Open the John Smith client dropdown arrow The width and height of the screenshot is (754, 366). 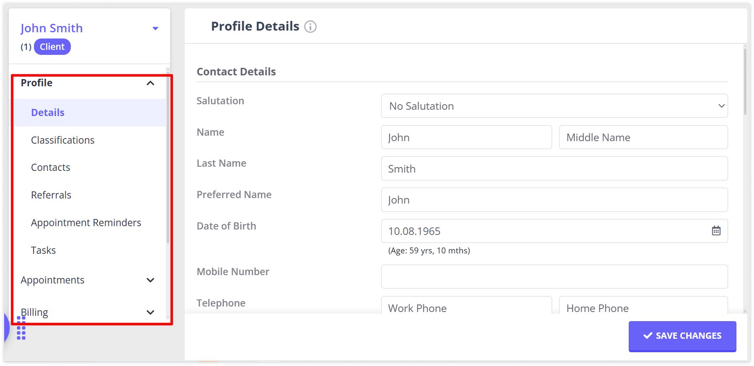[155, 28]
